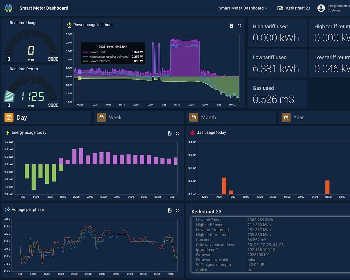Screen dimensions: 350x280
Task: Click the flame icon on Gas usage today
Action: pos(192,132)
